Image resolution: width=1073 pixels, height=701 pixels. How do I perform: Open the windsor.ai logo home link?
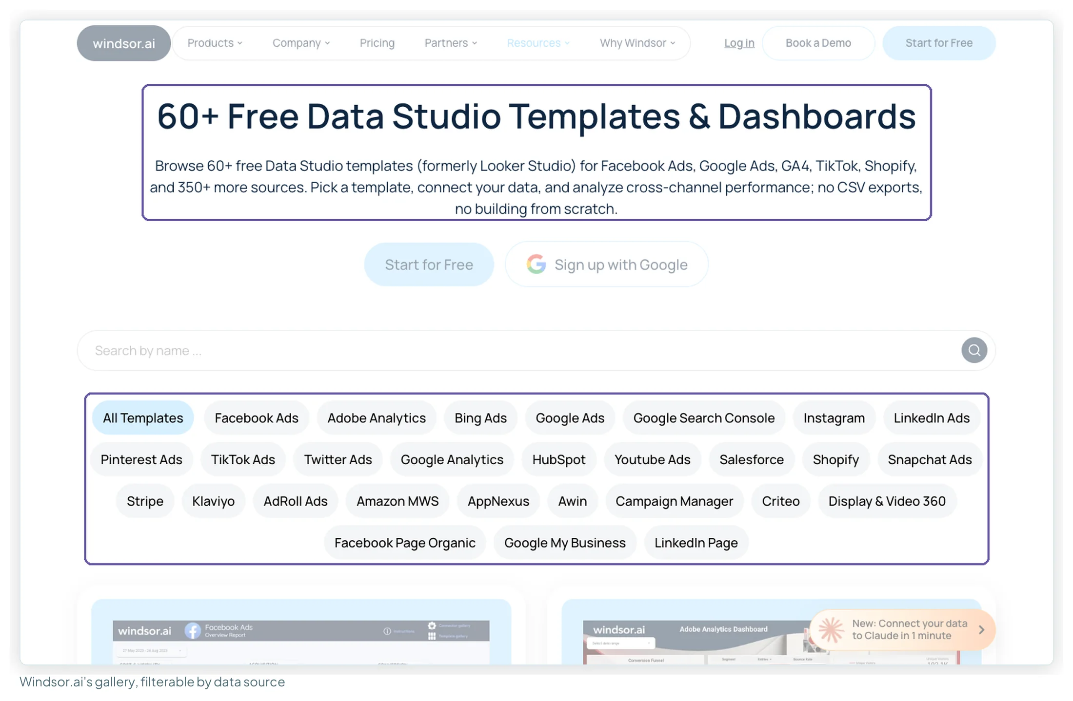(x=124, y=43)
